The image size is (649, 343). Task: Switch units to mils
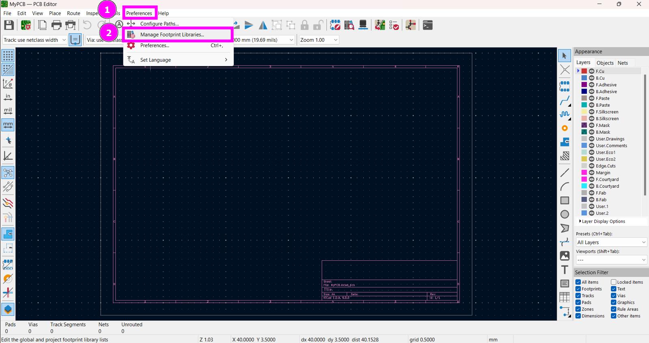point(8,111)
